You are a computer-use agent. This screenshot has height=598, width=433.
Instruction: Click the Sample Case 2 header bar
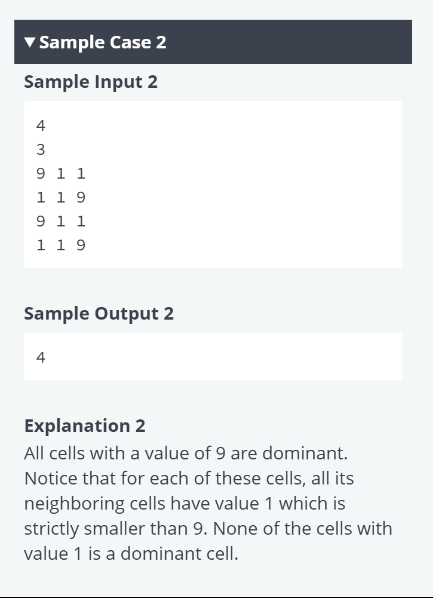point(213,42)
